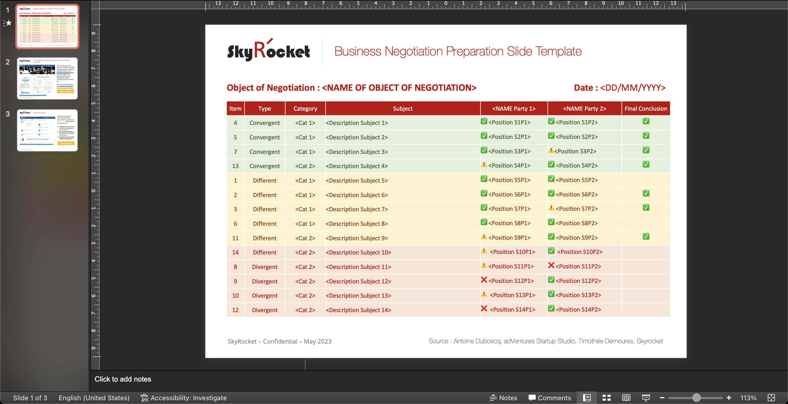The image size is (788, 404).
Task: Click the <Description Subject 12> cell
Action: [402, 281]
